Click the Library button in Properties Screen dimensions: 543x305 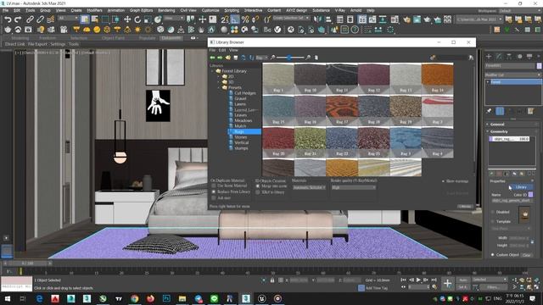tap(521, 187)
